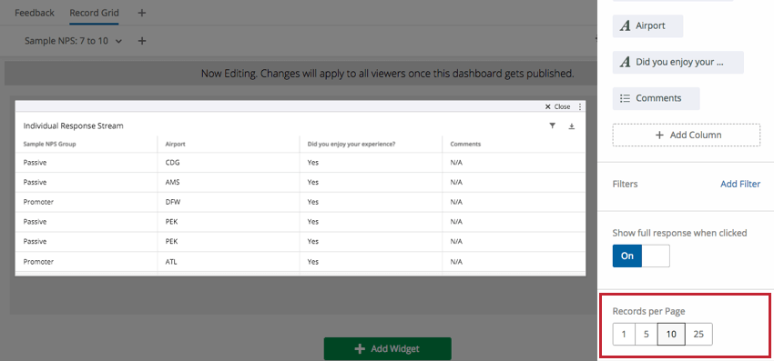Expand the Sample NPS: 7 to 10 dropdown
Image resolution: width=774 pixels, height=361 pixels.
(x=74, y=41)
